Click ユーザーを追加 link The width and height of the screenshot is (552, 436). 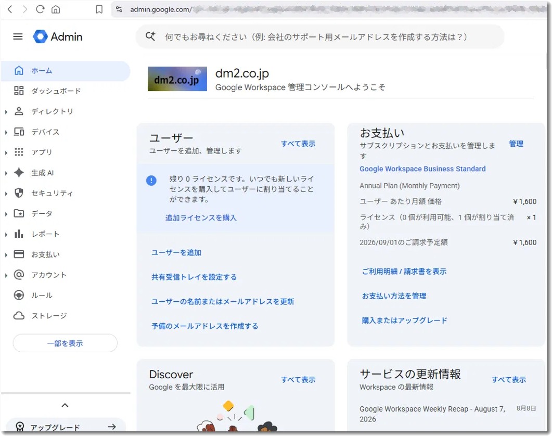176,252
